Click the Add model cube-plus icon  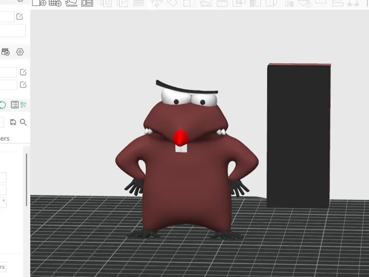(x=39, y=3)
